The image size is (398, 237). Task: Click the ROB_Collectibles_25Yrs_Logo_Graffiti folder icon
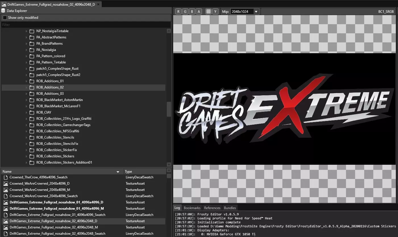click(x=32, y=119)
